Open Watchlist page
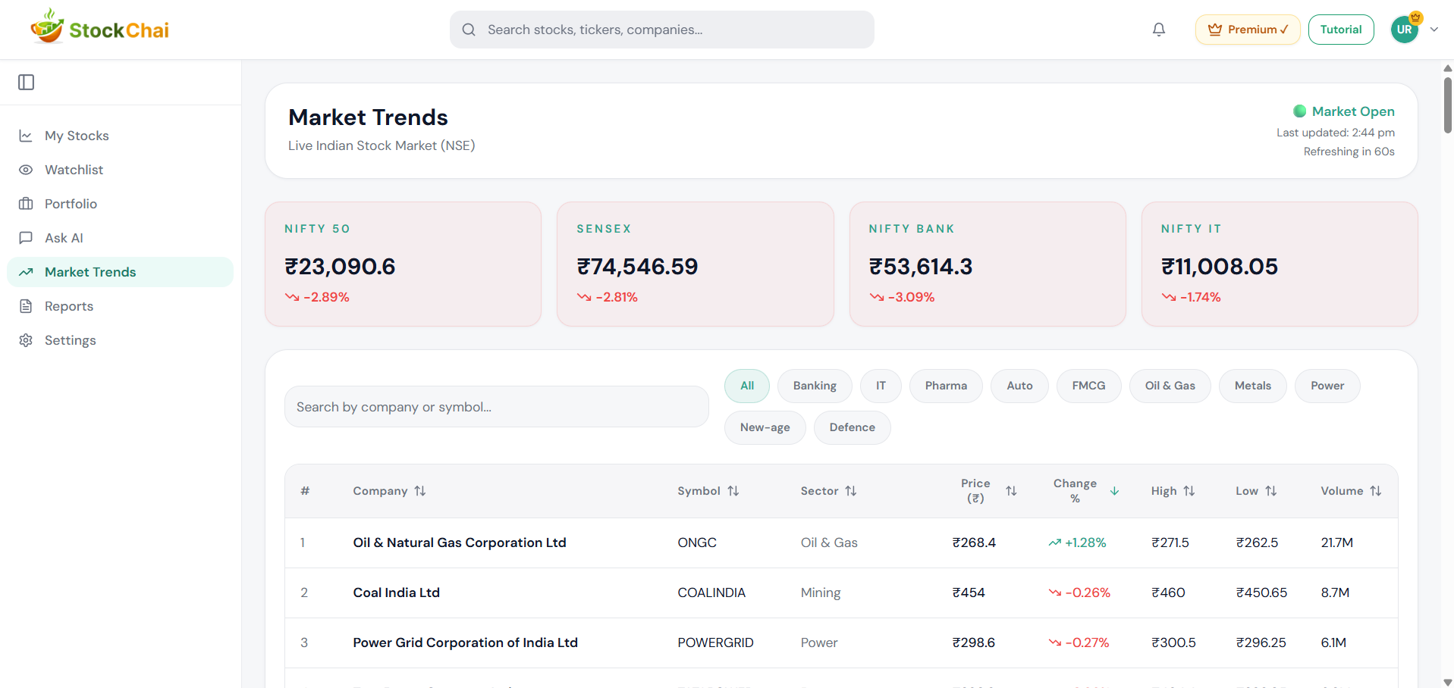The width and height of the screenshot is (1454, 688). pos(120,170)
